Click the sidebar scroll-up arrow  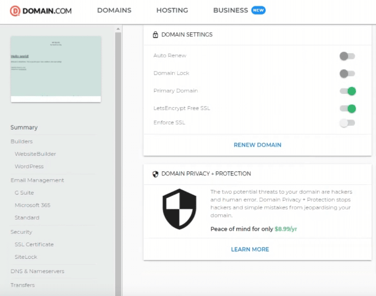(x=118, y=29)
